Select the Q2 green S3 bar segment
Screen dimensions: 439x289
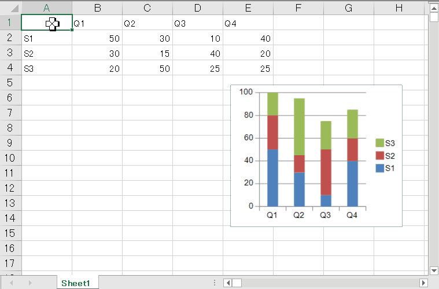299,127
